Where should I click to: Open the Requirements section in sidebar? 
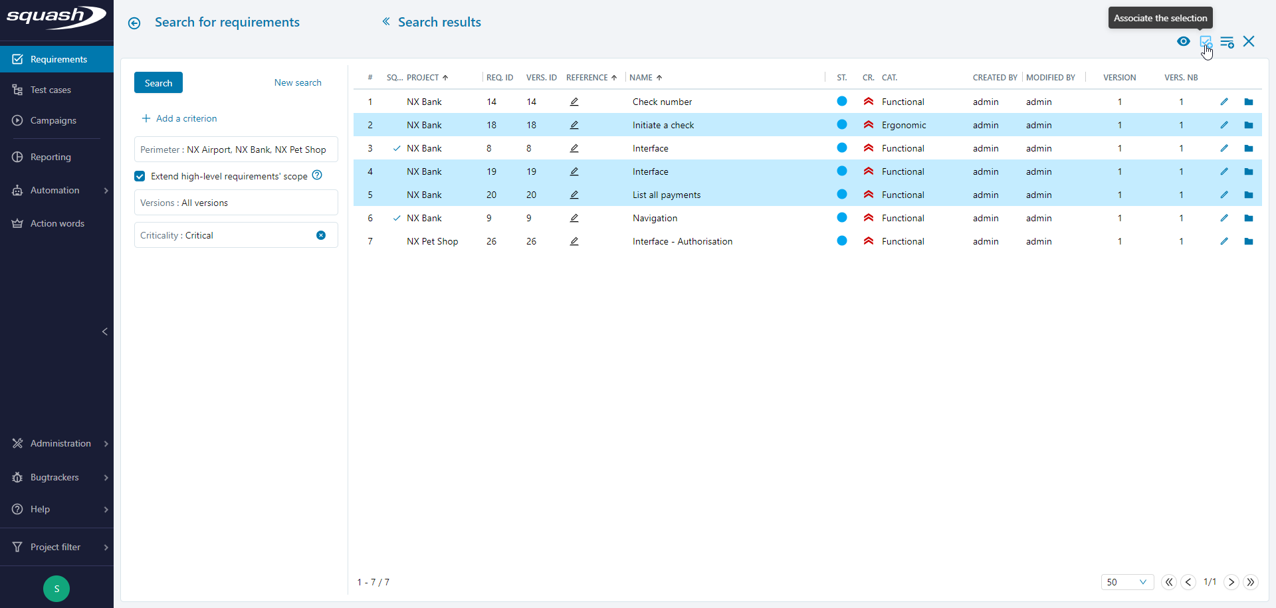coord(57,59)
